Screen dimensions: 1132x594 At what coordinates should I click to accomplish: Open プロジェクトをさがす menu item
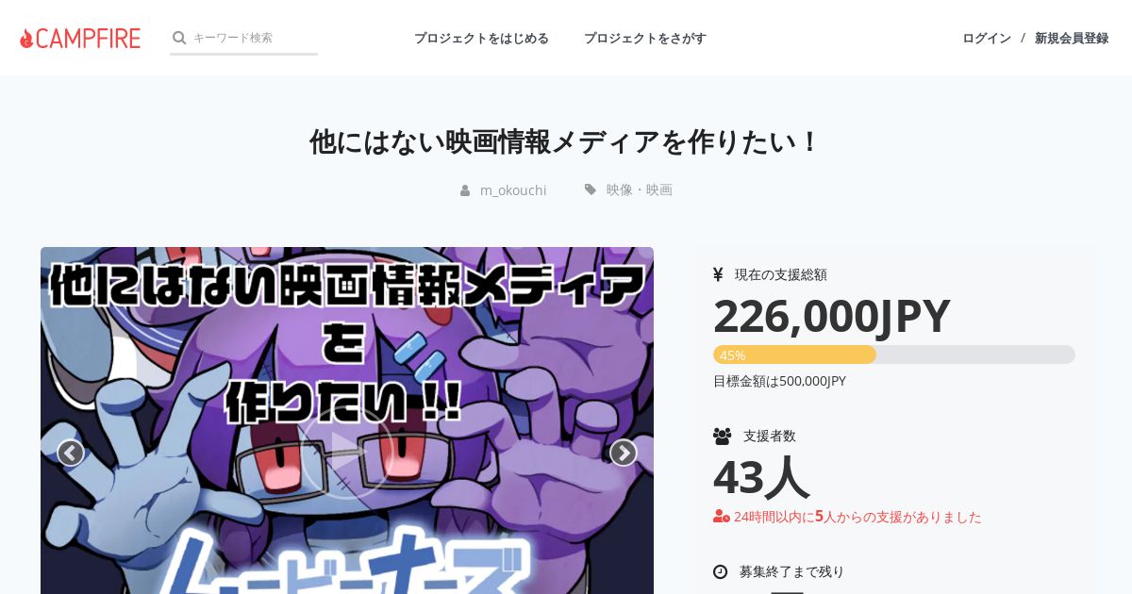[x=645, y=38]
